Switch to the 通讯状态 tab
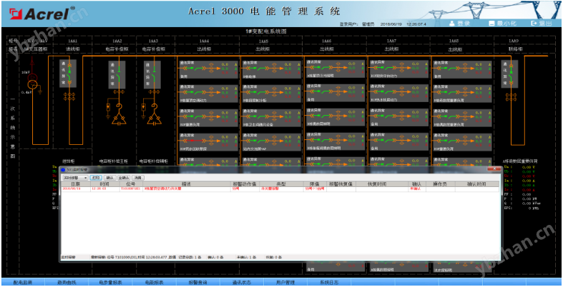Image resolution: width=563 pixels, height=287 pixels. (242, 283)
